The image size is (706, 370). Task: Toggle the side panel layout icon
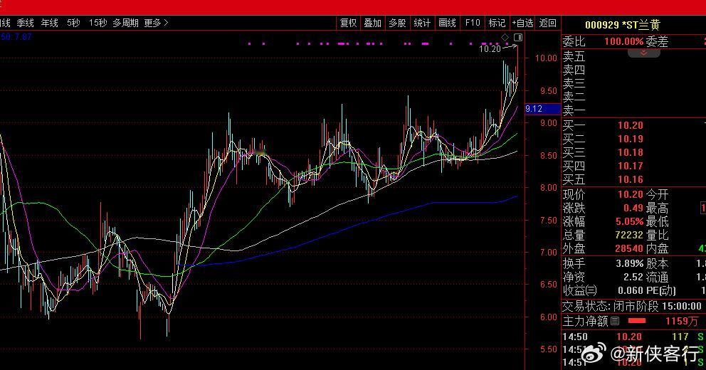[x=518, y=38]
